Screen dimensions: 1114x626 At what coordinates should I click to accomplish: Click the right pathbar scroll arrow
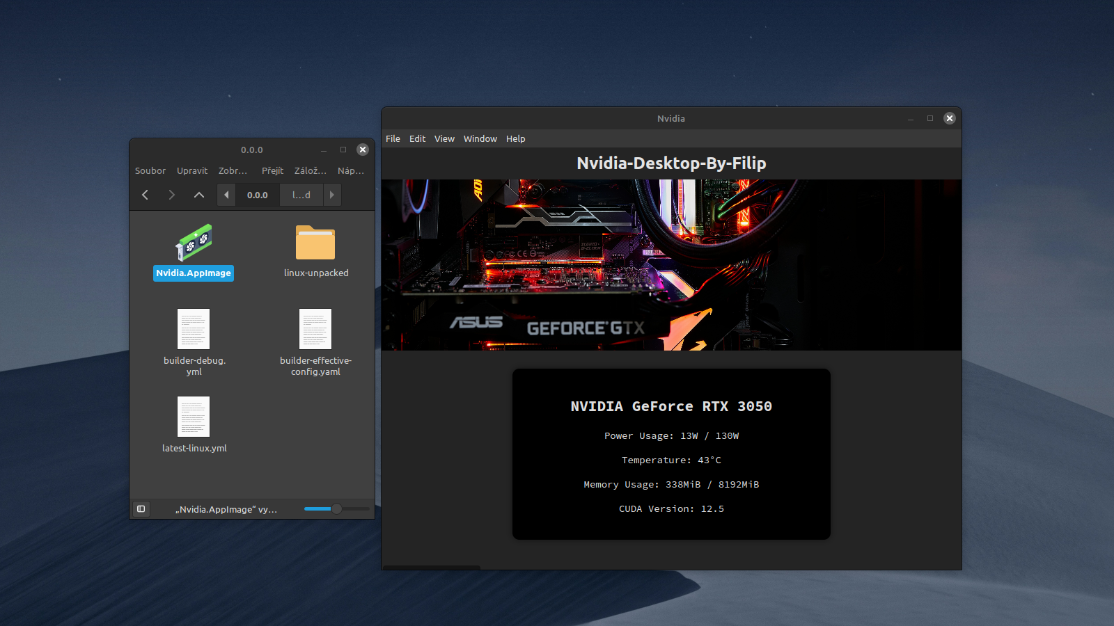point(333,195)
